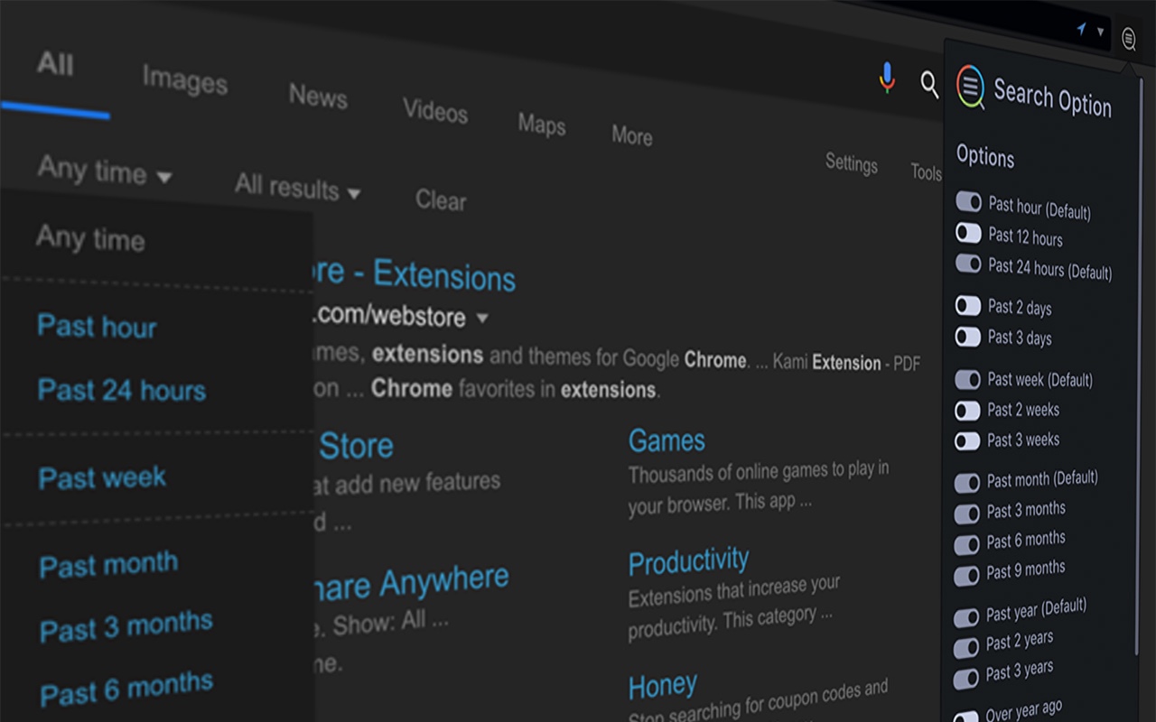
Task: Click the blue location arrow icon
Action: pyautogui.click(x=1081, y=30)
